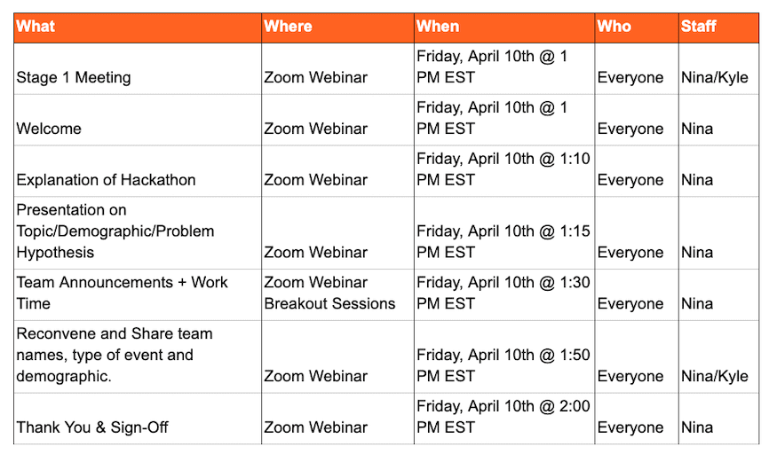Click the "What" column header
769x454 pixels.
[138, 27]
